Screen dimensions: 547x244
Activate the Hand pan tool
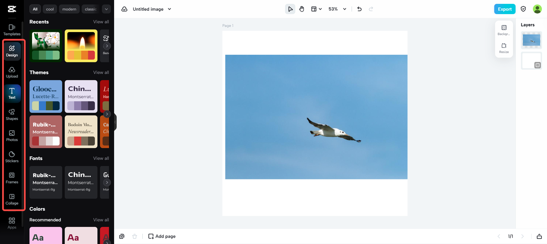(302, 9)
